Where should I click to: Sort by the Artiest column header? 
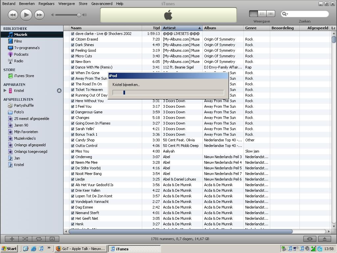(x=182, y=28)
